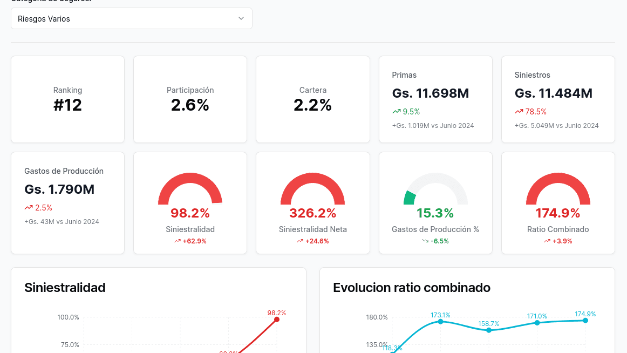Viewport: 627px width, 353px height.
Task: Click the "Primas" card label
Action: (404, 75)
